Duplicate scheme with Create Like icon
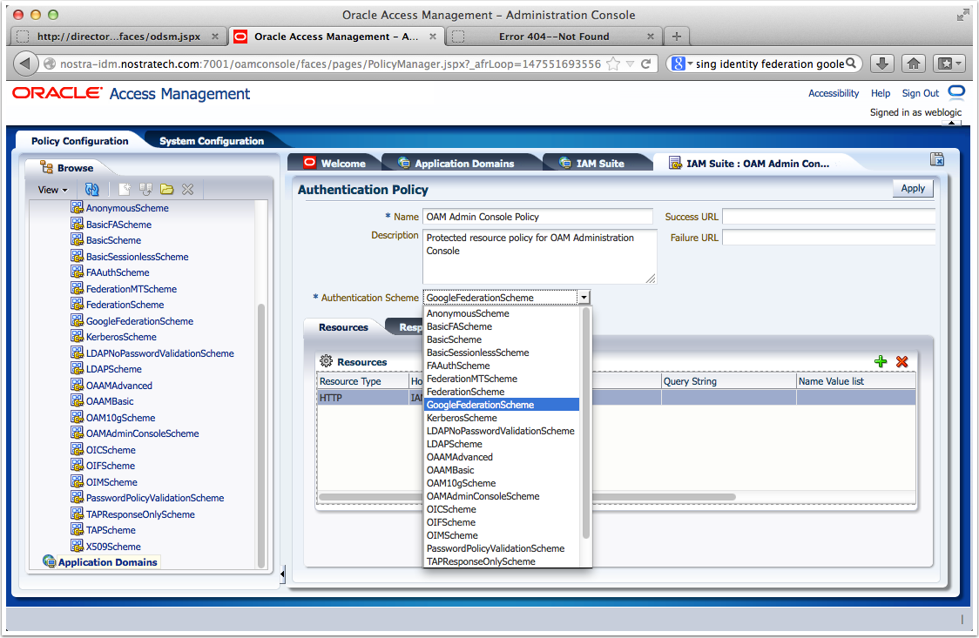This screenshot has width=979, height=638. [x=145, y=189]
